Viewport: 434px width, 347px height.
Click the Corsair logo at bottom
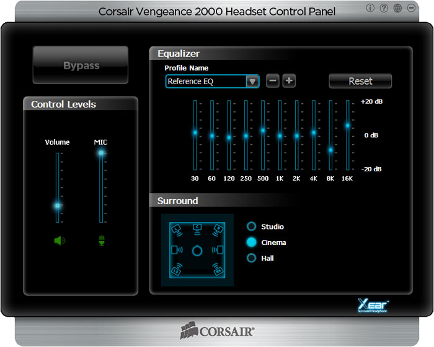[217, 330]
